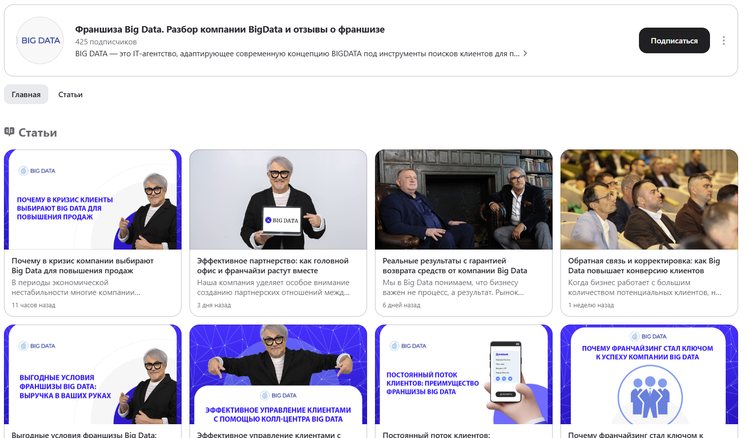The height and width of the screenshot is (438, 747).
Task: Switch to the Главная tab
Action: pos(26,94)
